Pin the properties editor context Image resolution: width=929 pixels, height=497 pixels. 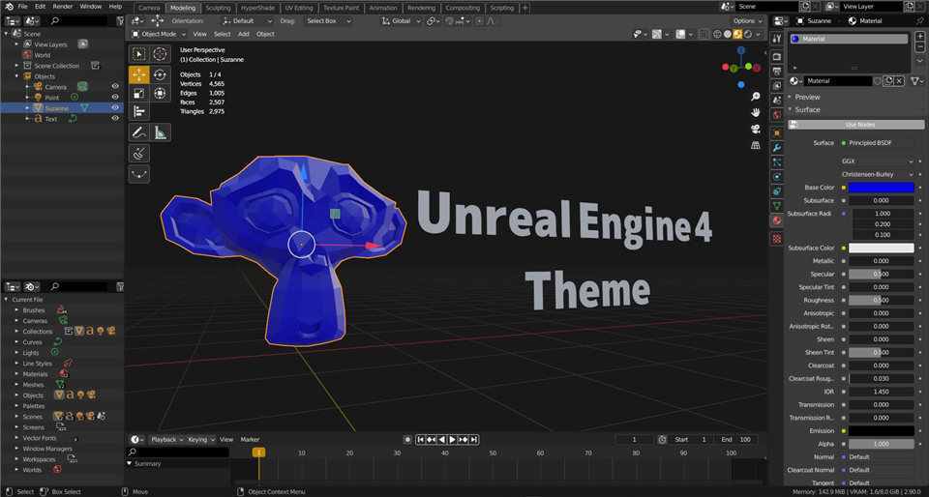tap(919, 20)
